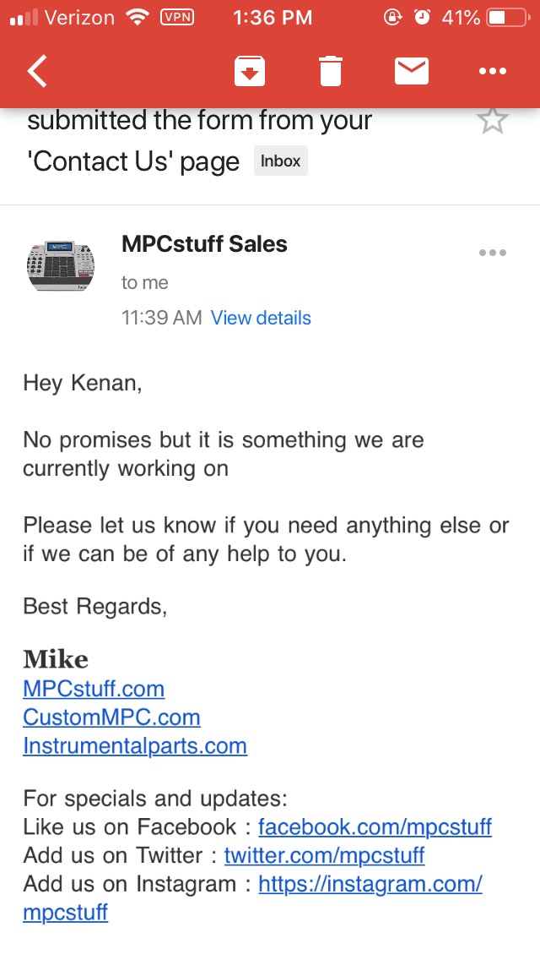Archive this email with the archive icon
The height and width of the screenshot is (960, 540).
click(250, 71)
